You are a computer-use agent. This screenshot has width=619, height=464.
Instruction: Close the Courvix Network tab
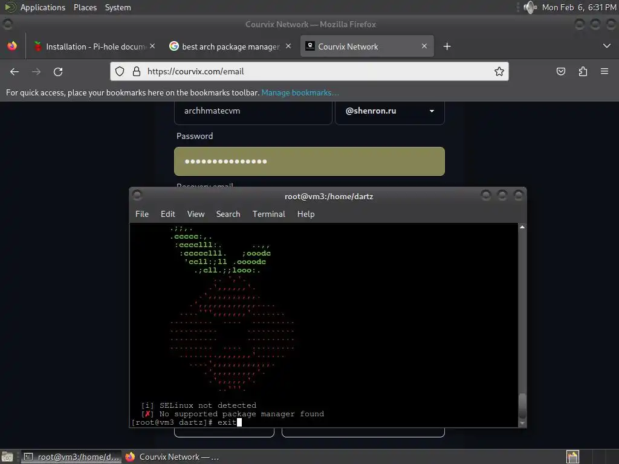(x=424, y=46)
